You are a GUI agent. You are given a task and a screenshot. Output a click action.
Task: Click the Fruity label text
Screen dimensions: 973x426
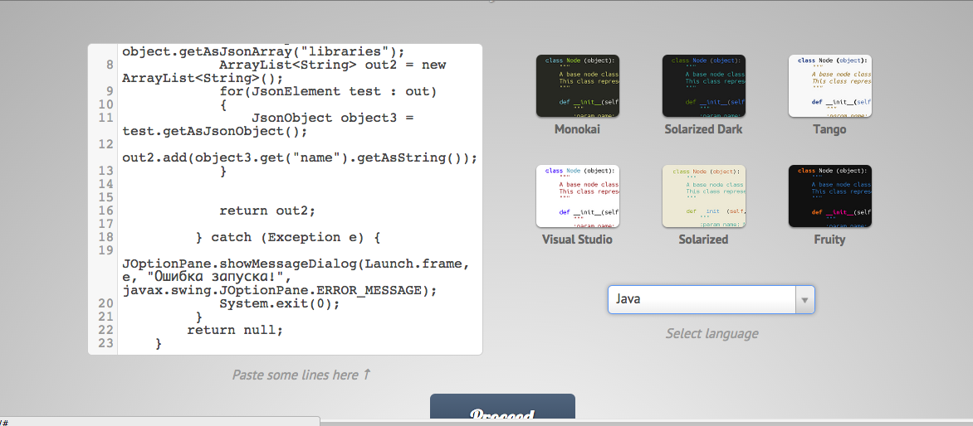[x=829, y=240]
